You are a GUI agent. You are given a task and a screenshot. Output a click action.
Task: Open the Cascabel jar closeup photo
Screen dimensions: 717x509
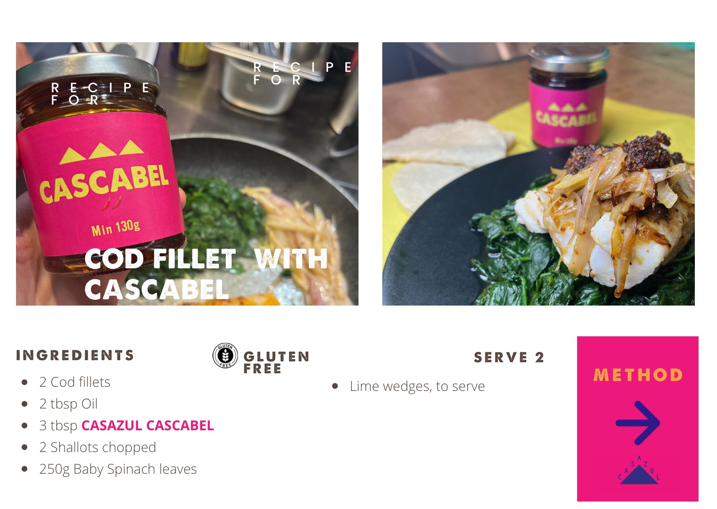(x=187, y=174)
